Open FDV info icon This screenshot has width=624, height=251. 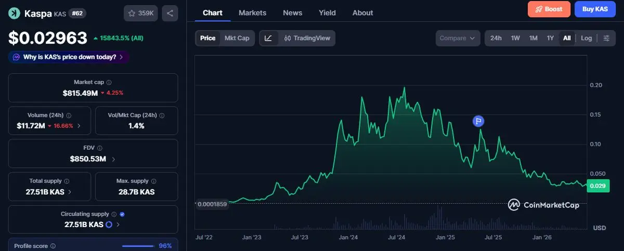pos(100,148)
